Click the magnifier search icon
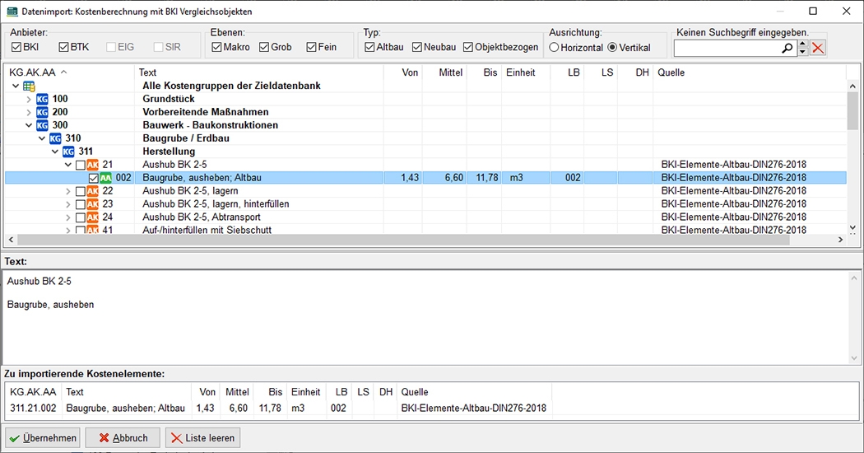The image size is (864, 453). pyautogui.click(x=787, y=49)
